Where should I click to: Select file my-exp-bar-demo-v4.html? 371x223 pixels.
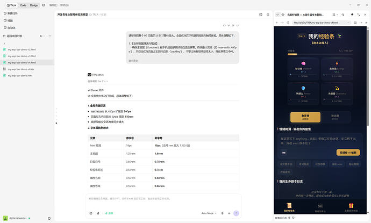click(x=22, y=63)
